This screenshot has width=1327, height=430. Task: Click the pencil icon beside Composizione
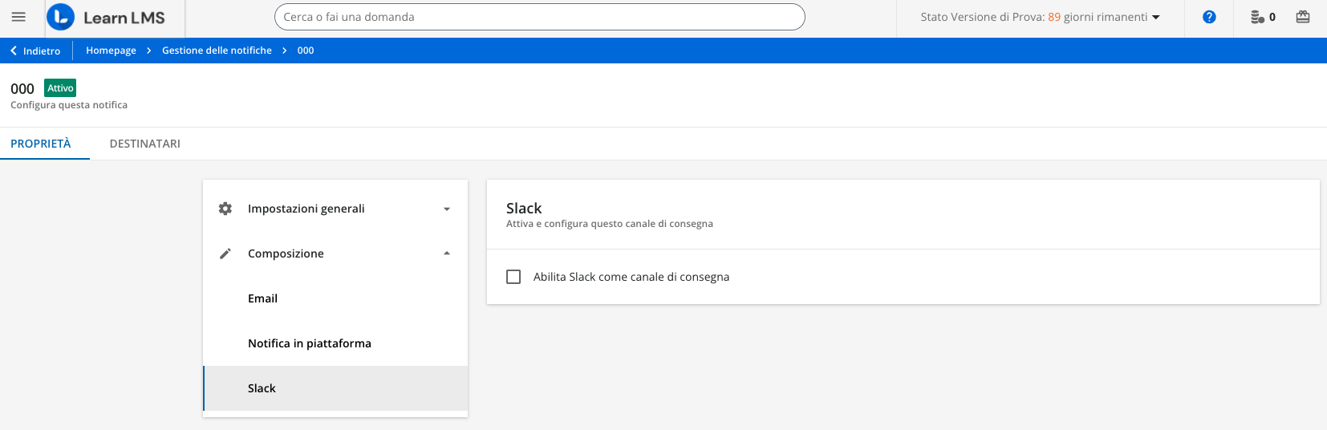click(225, 254)
